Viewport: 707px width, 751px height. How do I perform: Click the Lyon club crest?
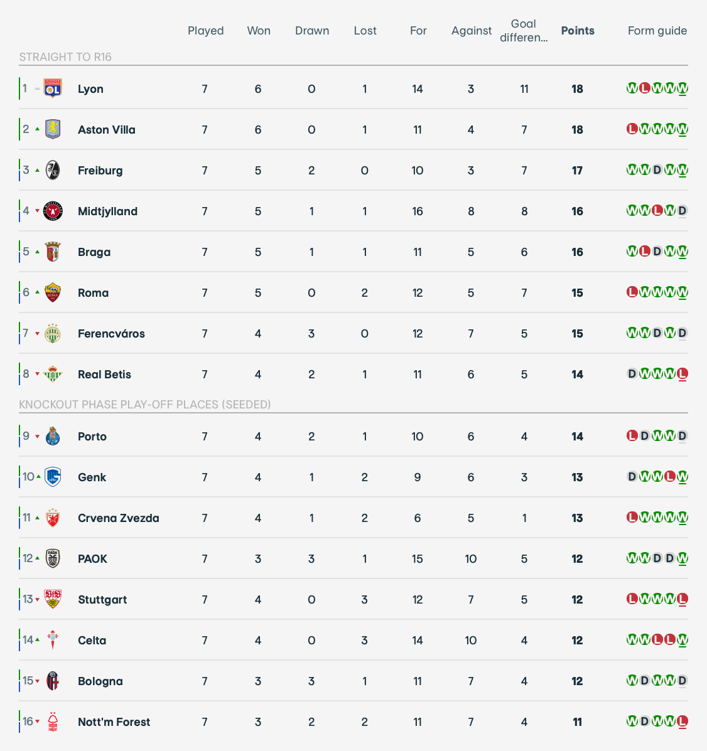(53, 88)
